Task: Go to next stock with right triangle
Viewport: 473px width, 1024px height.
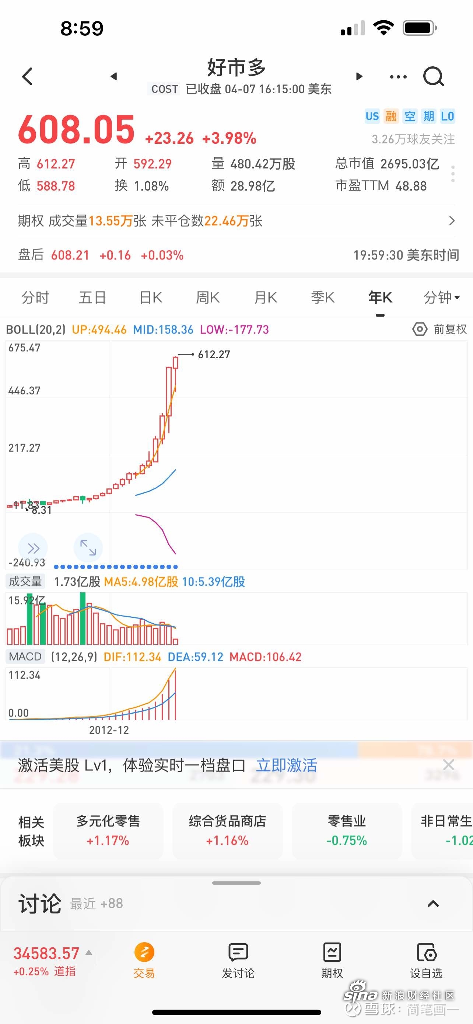Action: coord(359,76)
